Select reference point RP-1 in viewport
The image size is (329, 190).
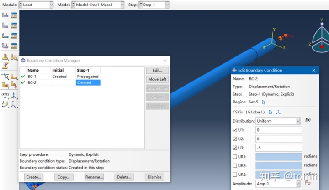286,36
